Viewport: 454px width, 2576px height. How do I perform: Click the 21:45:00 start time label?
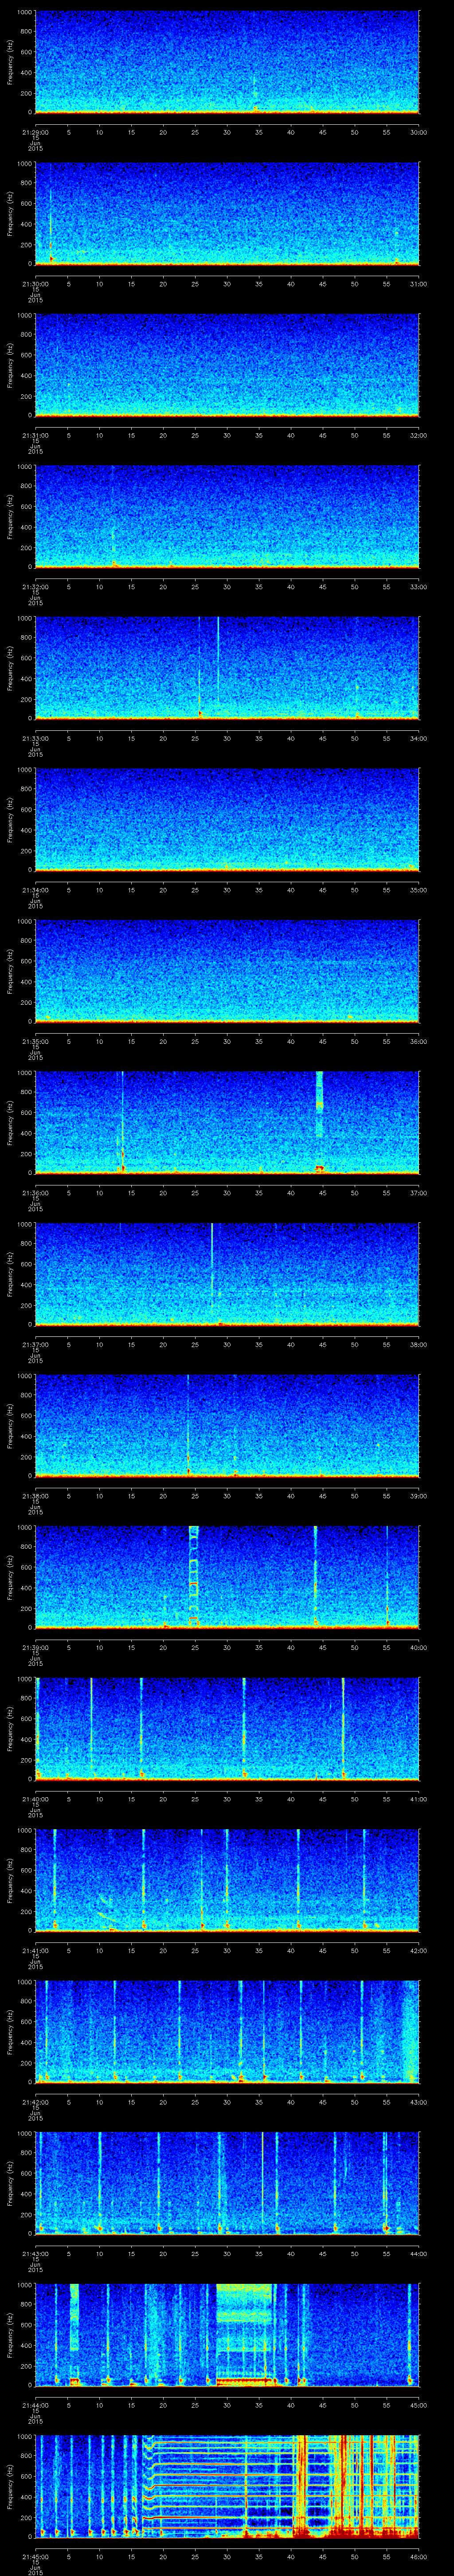click(x=35, y=2556)
